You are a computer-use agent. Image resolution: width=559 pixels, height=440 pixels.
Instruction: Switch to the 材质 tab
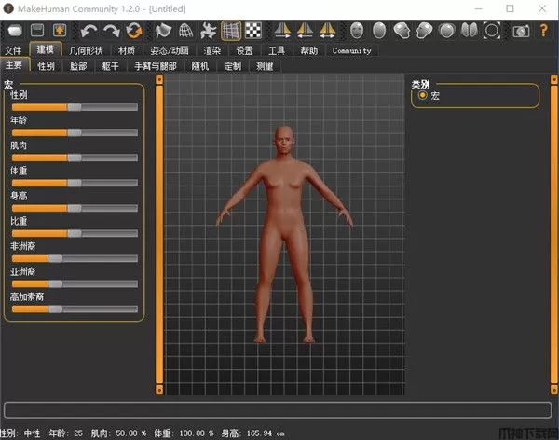[x=127, y=50]
